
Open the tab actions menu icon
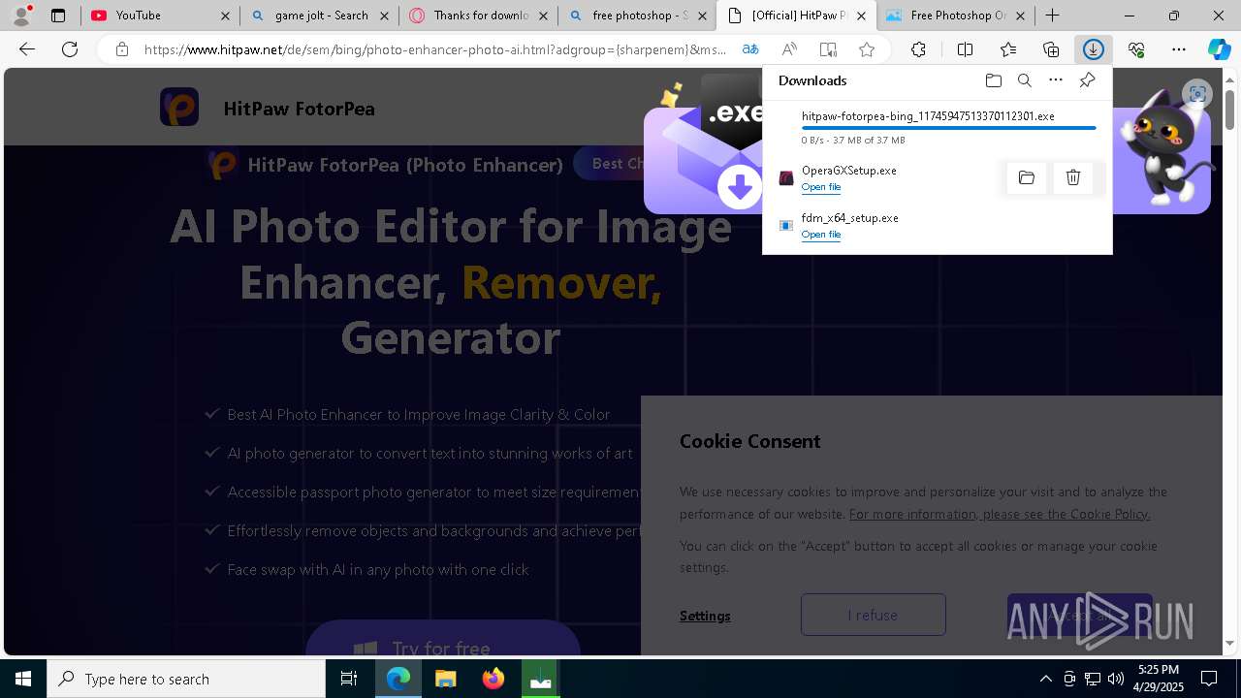click(58, 16)
